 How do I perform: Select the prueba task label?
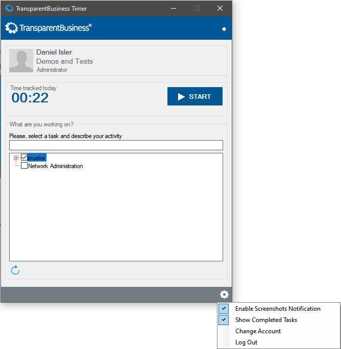37,158
